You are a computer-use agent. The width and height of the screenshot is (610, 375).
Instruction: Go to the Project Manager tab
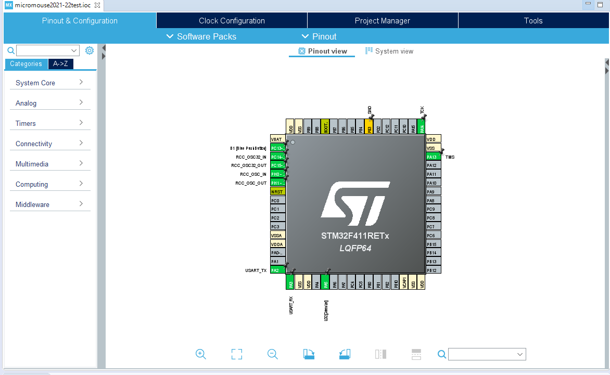[383, 21]
